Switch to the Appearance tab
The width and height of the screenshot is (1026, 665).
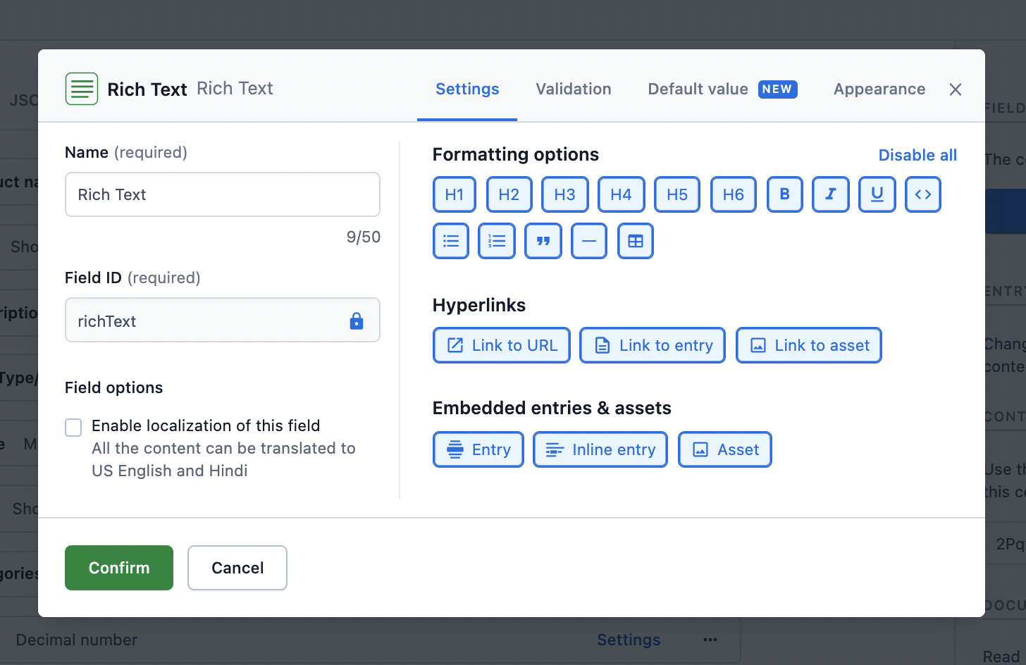(x=879, y=89)
